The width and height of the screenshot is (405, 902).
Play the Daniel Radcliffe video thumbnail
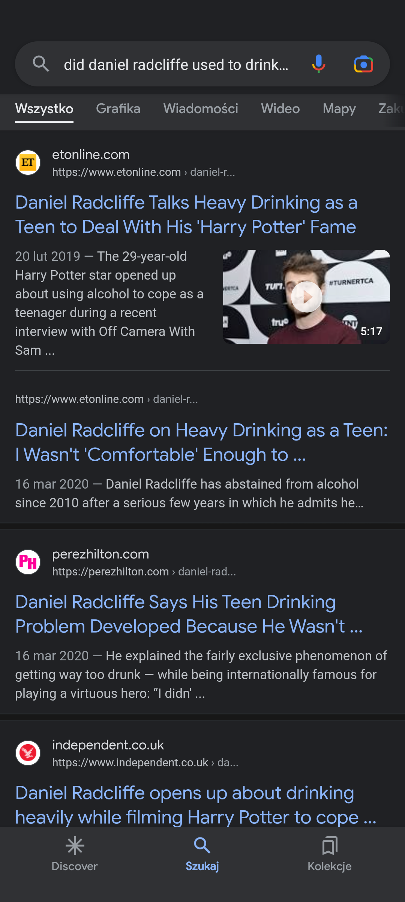[306, 297]
